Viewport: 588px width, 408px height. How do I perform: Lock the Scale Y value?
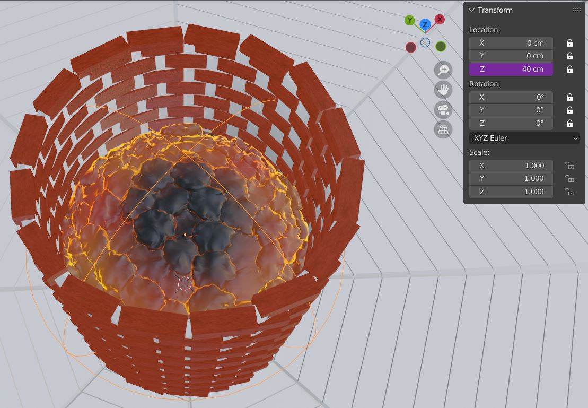pos(569,178)
